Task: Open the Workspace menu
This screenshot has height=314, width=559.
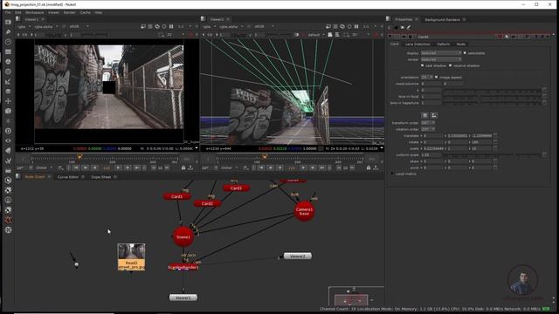Action: [35, 12]
